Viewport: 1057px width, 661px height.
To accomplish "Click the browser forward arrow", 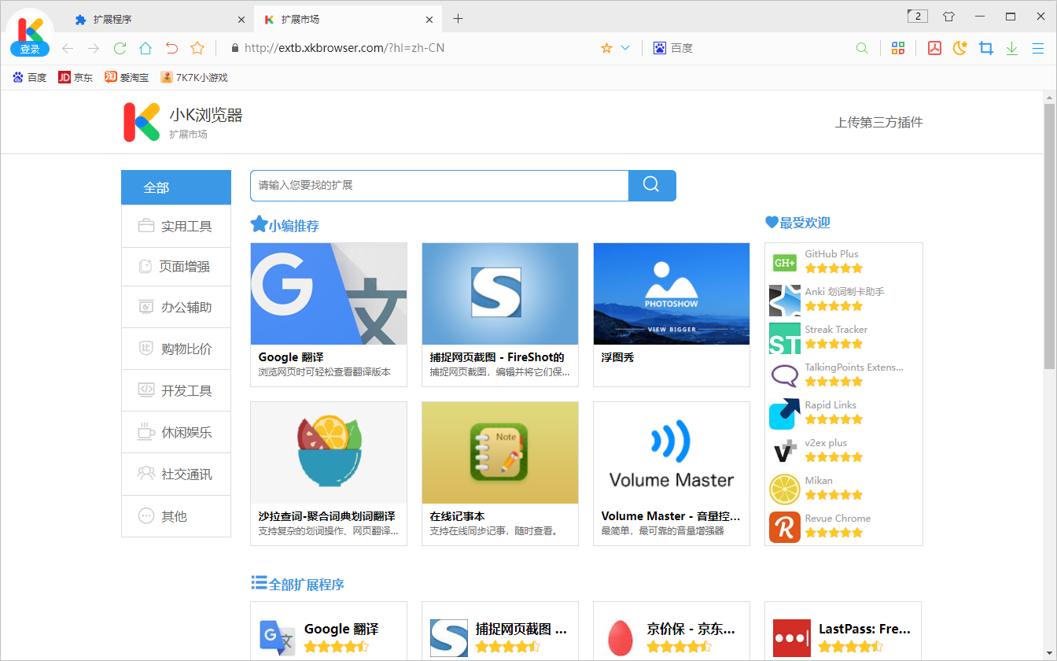I will pos(94,48).
